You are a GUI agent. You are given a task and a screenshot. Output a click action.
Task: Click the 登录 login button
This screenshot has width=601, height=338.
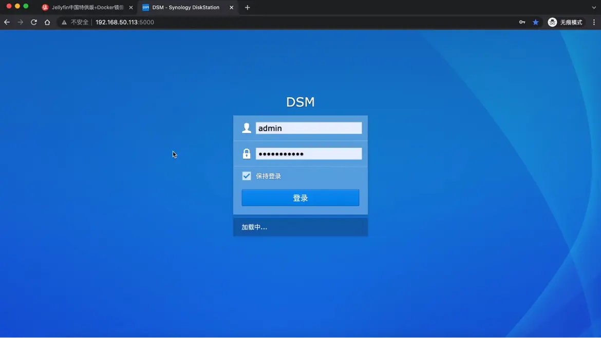click(300, 198)
